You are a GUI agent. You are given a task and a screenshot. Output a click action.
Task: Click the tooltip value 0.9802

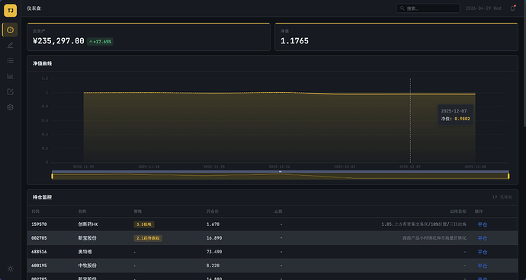tap(462, 119)
